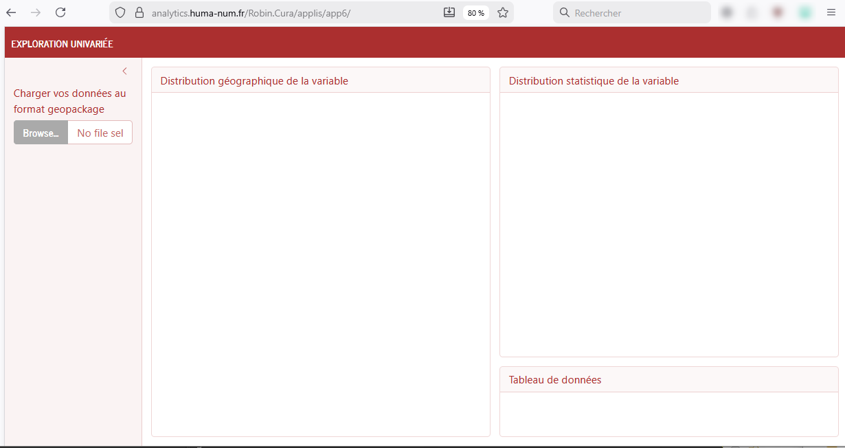Click the 'No file sel' filename field

[x=100, y=133]
